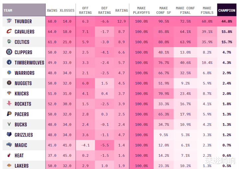This screenshot has height=169, width=239.
Task: Sort by the CHAMPION column header
Action: point(227,10)
